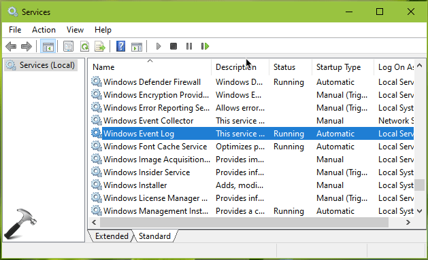428x260 pixels.
Task: Click the Restart Service icon
Action: 205,46
